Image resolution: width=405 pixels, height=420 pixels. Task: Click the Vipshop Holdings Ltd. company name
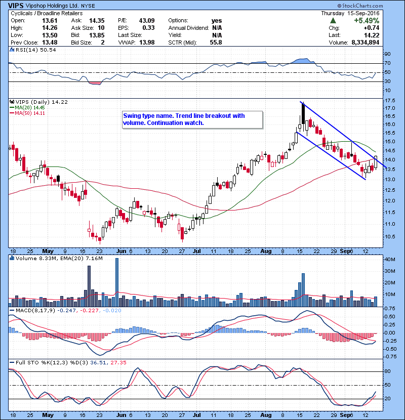tap(52, 6)
